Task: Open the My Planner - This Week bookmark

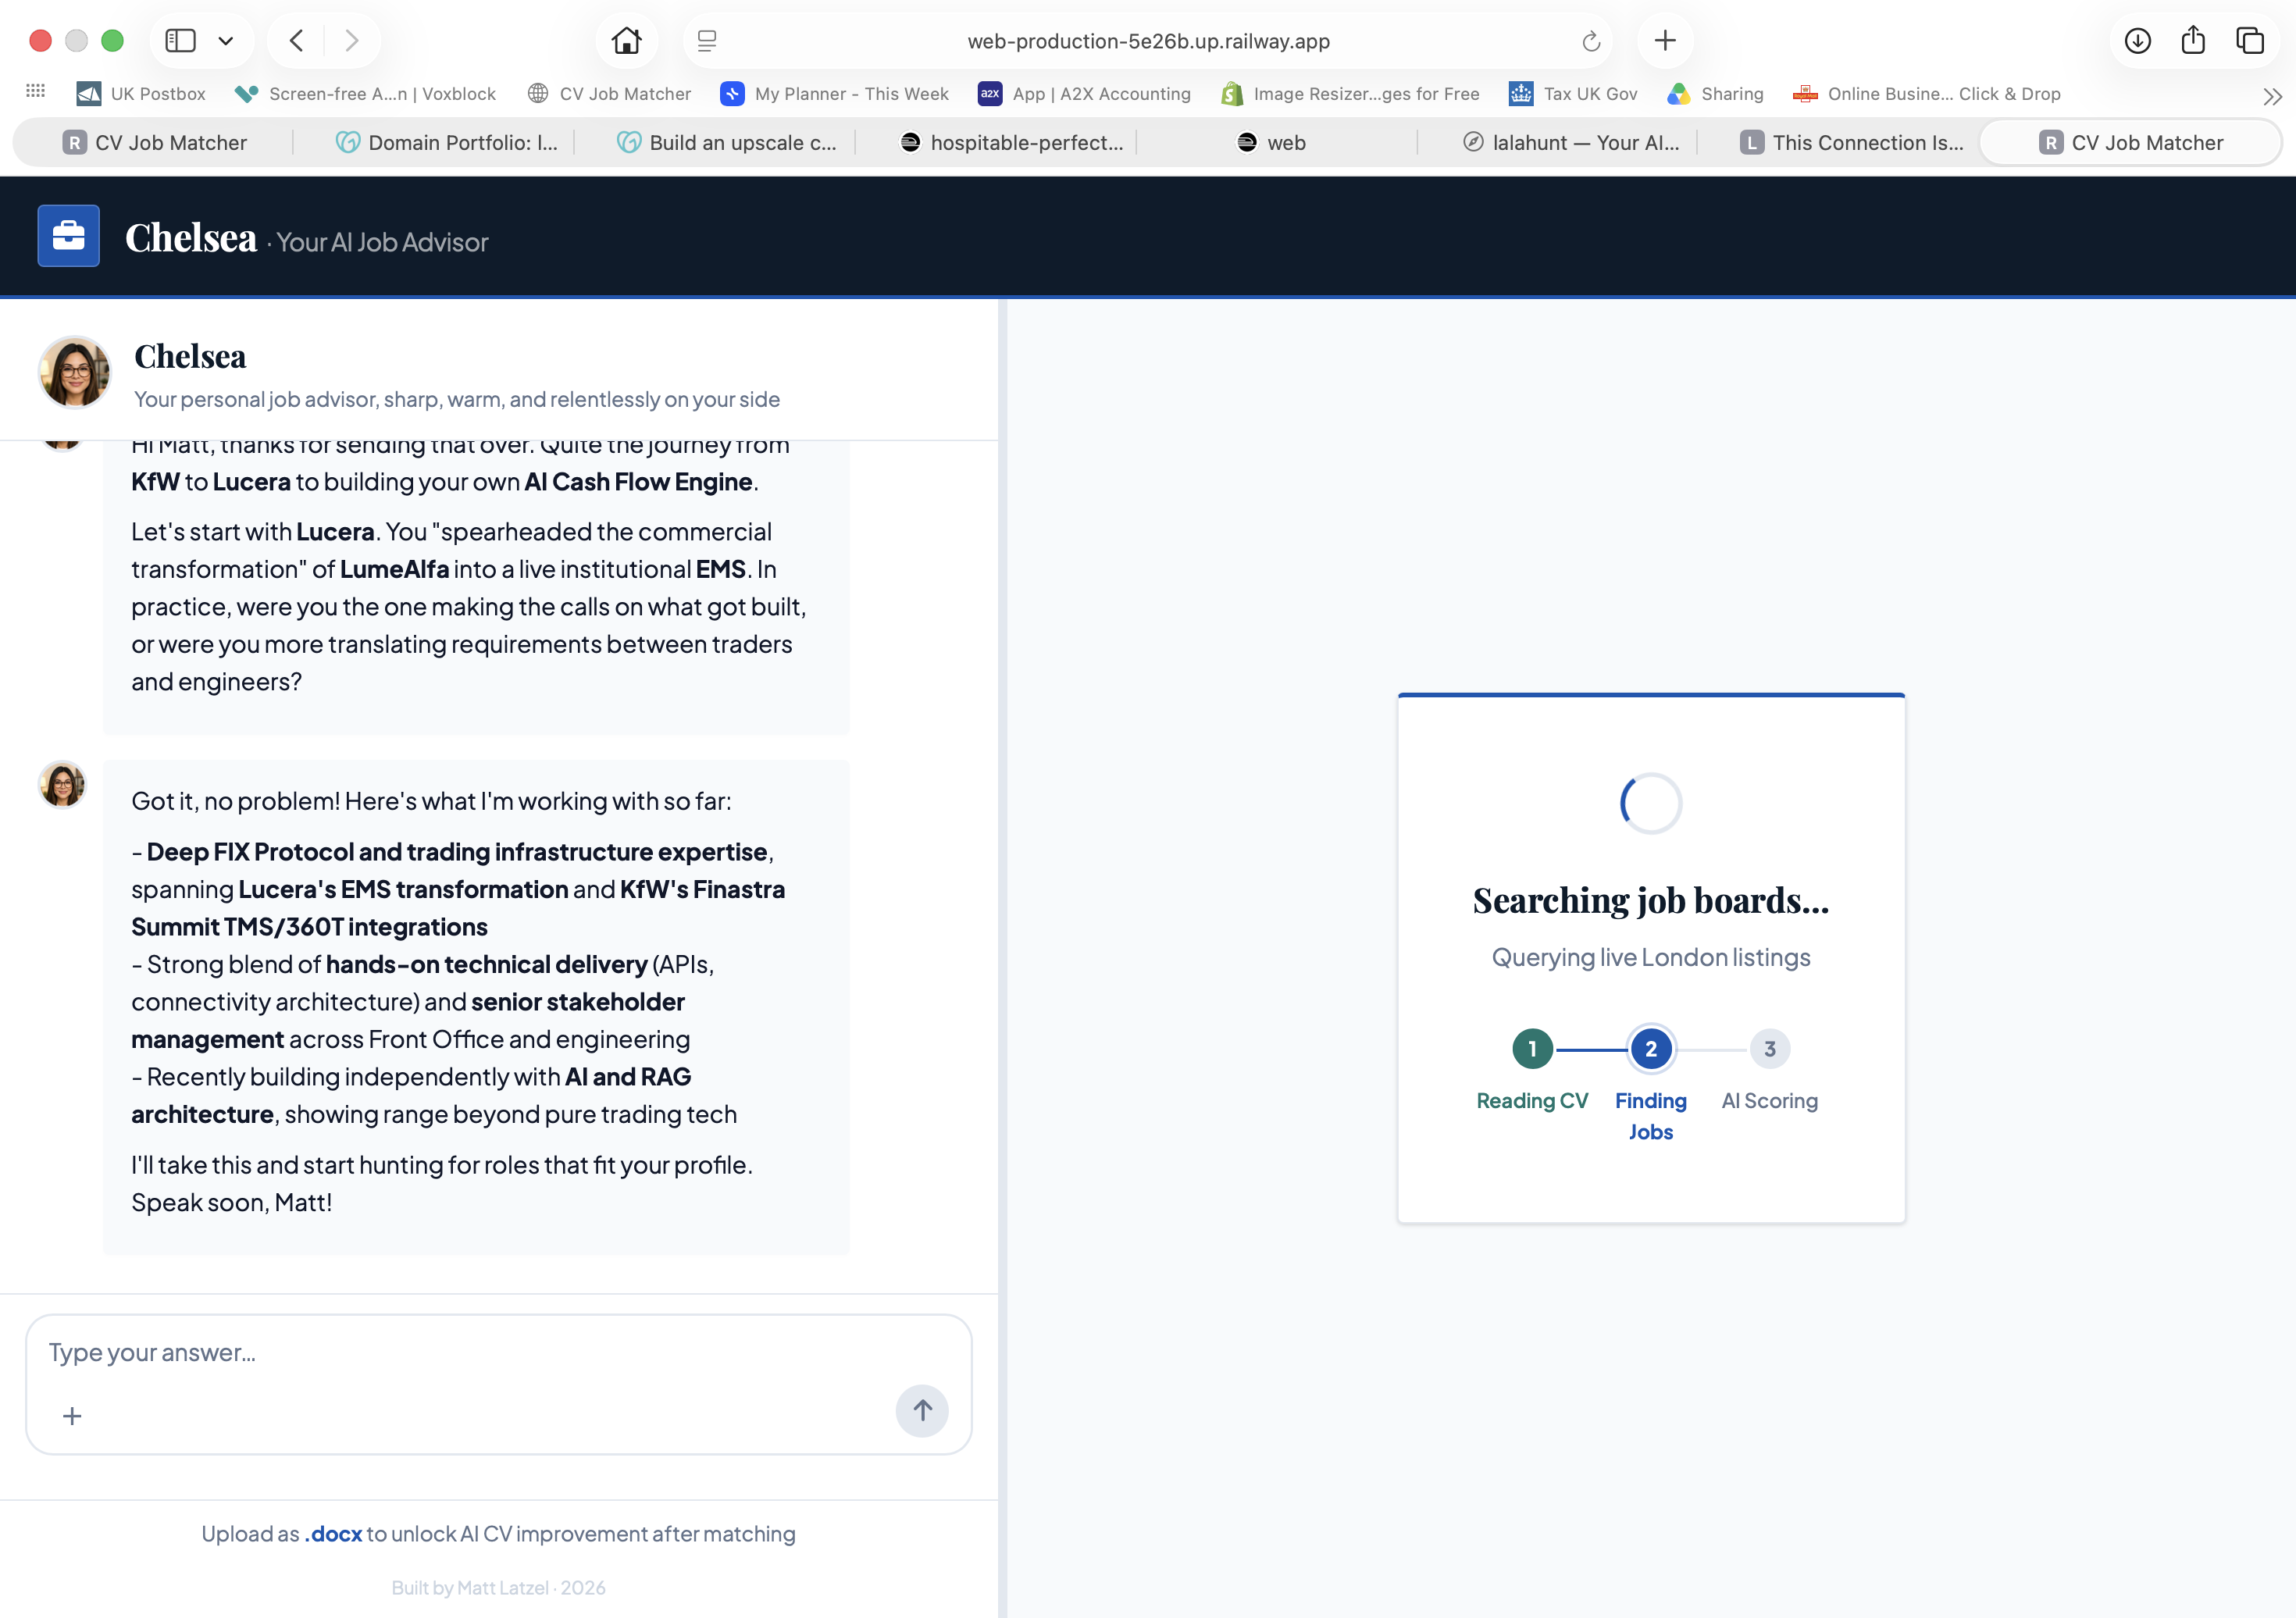Action: pos(834,94)
